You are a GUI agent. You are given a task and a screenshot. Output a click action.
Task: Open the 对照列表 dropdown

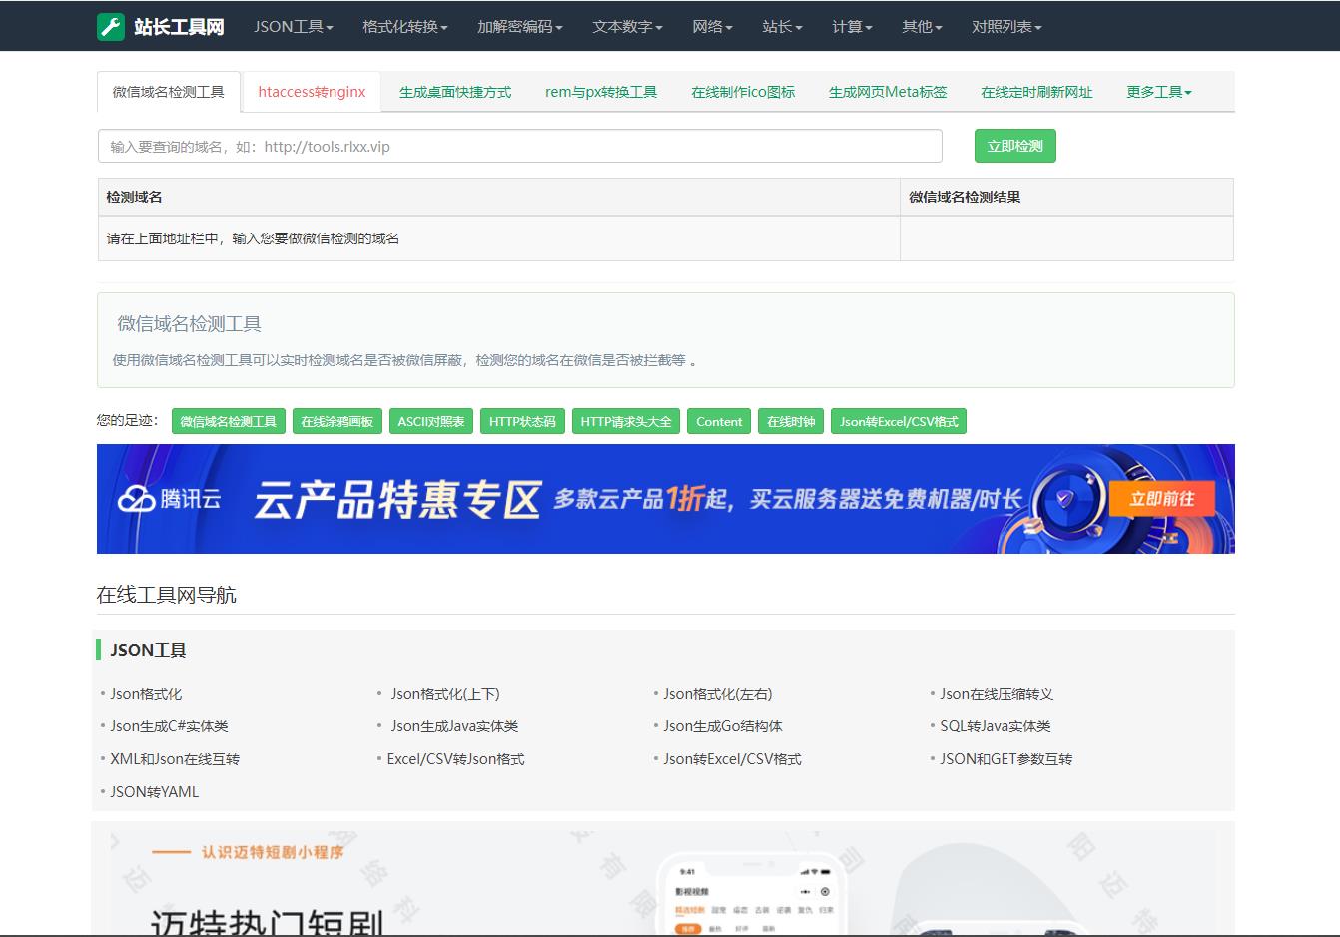1006,27
